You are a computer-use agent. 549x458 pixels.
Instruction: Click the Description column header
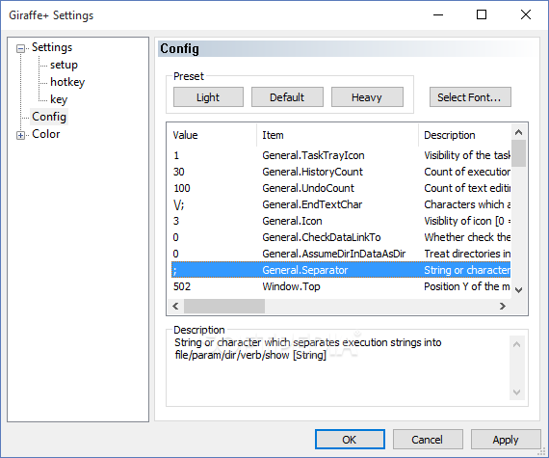(x=464, y=135)
